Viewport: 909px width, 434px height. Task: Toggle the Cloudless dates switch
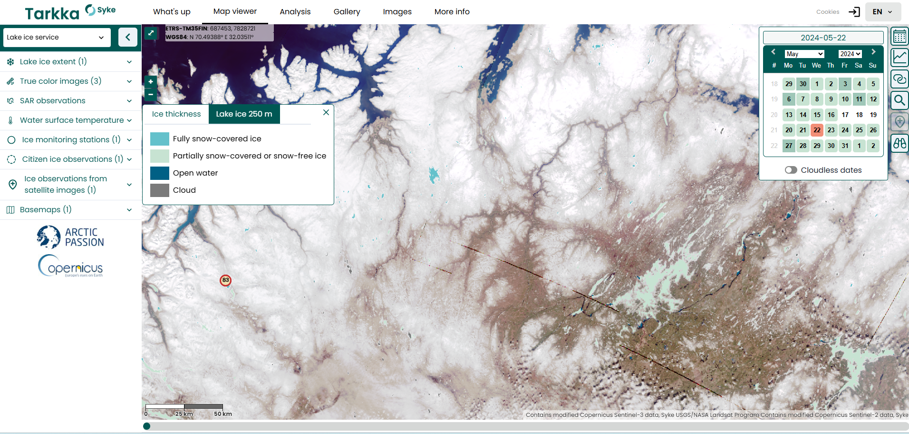791,170
